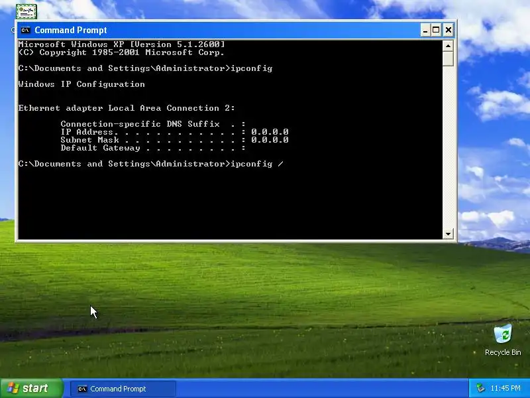This screenshot has height=398, width=530.
Task: Minimize the Command Prompt window
Action: coord(425,30)
